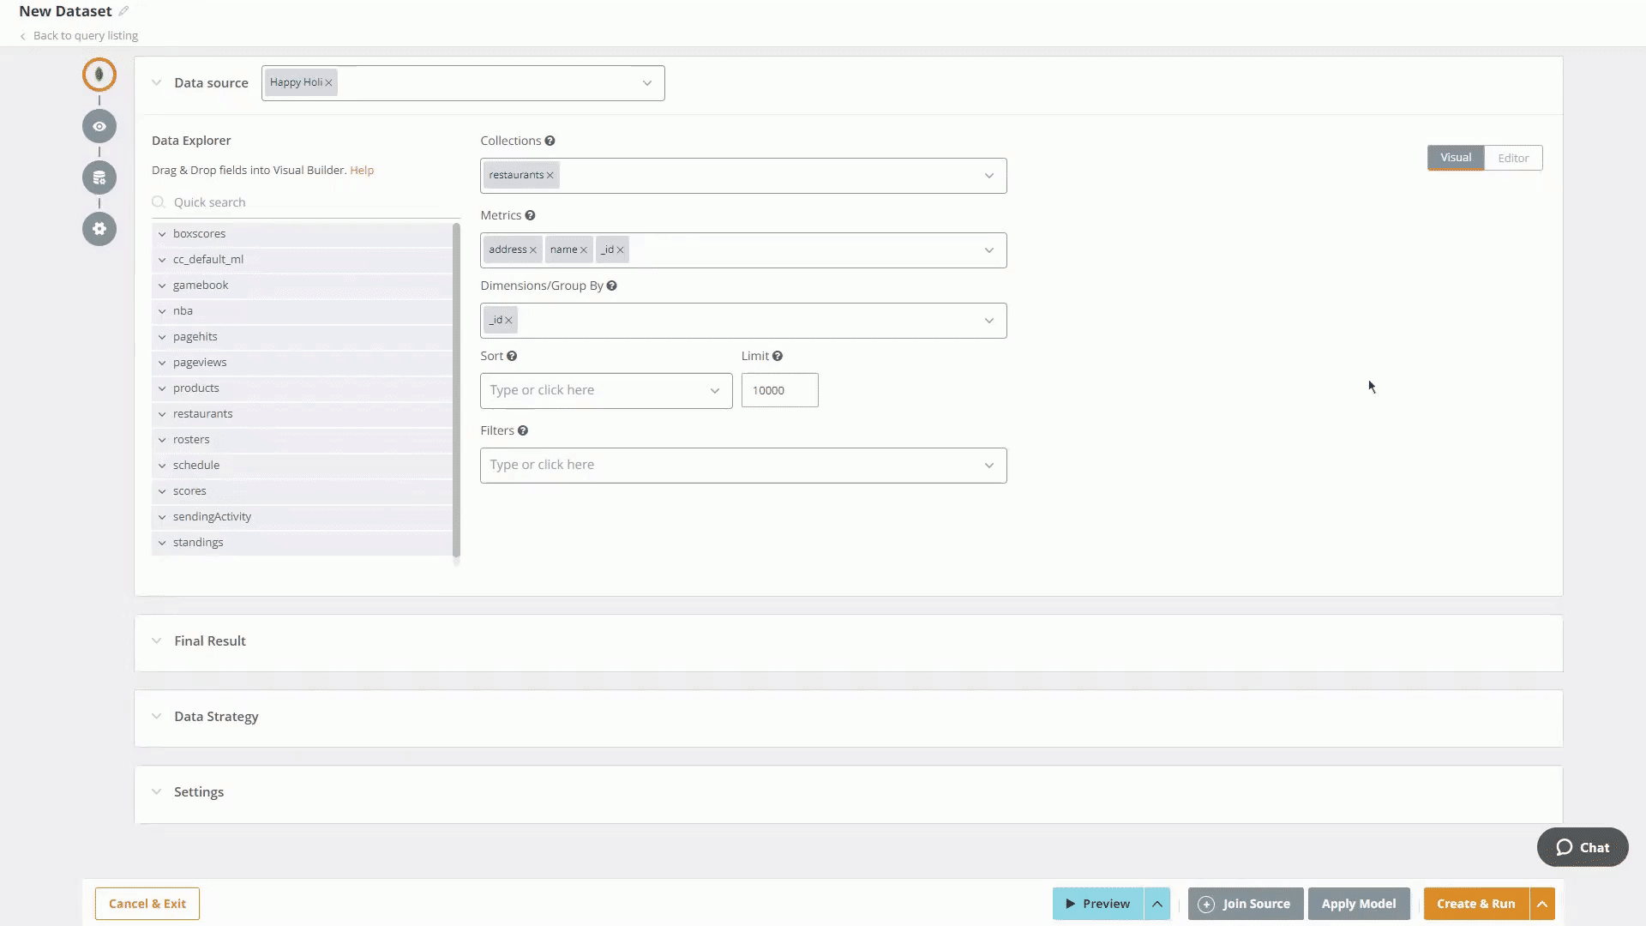1646x926 pixels.
Task: Open the Sort dropdown
Action: coord(605,390)
